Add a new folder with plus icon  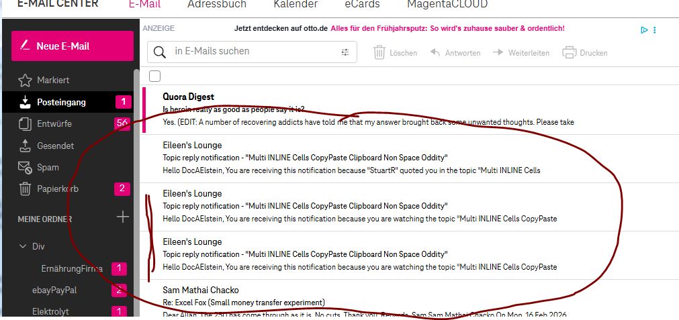click(123, 217)
